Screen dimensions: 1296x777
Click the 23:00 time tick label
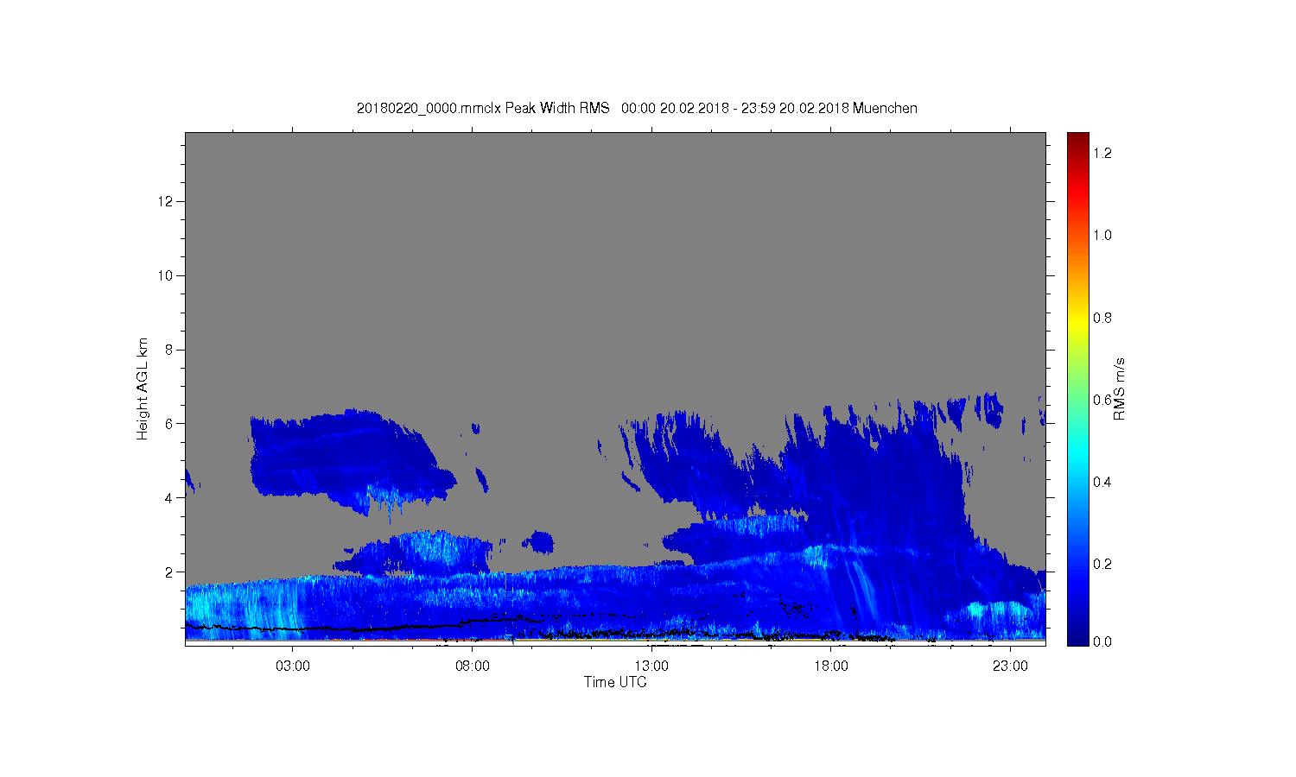[x=1010, y=666]
